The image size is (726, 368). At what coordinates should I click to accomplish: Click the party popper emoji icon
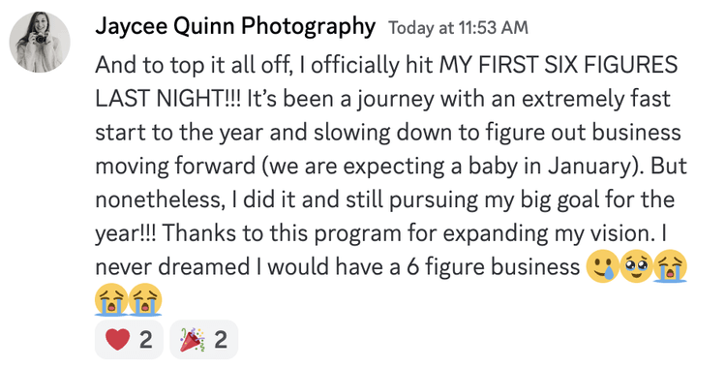[x=193, y=339]
